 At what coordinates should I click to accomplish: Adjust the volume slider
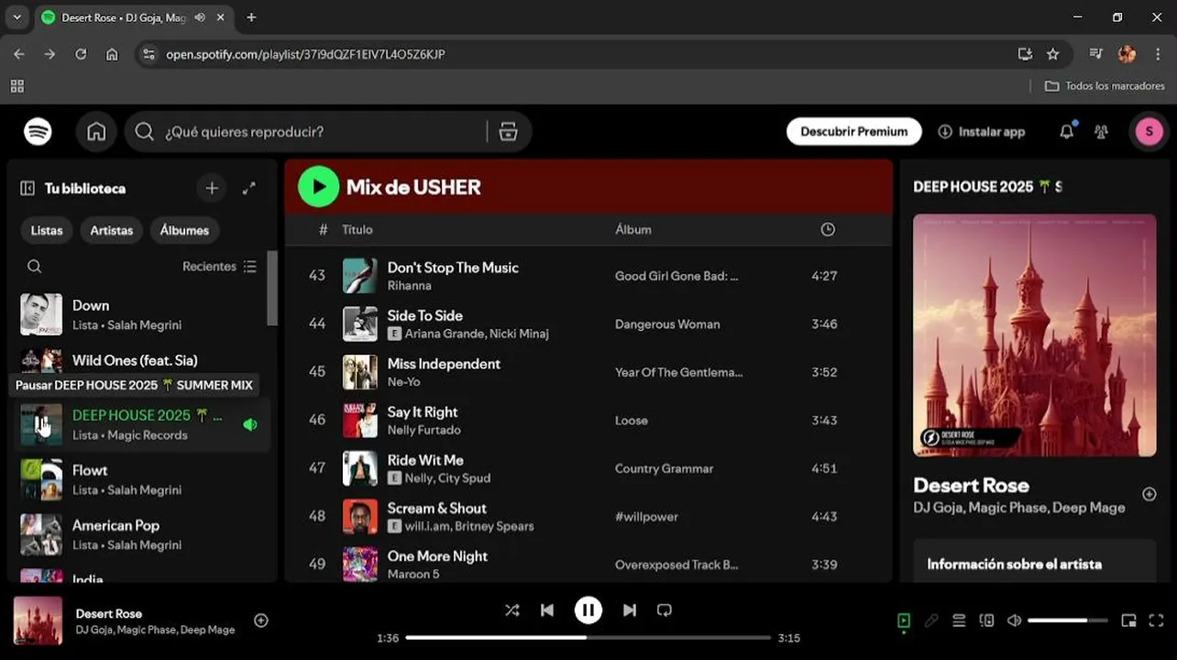(1070, 621)
